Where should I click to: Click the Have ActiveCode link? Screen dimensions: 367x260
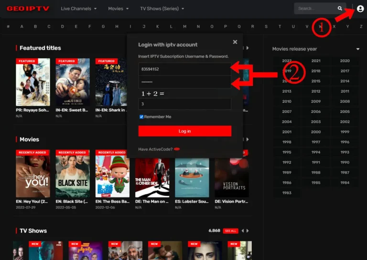(x=155, y=149)
